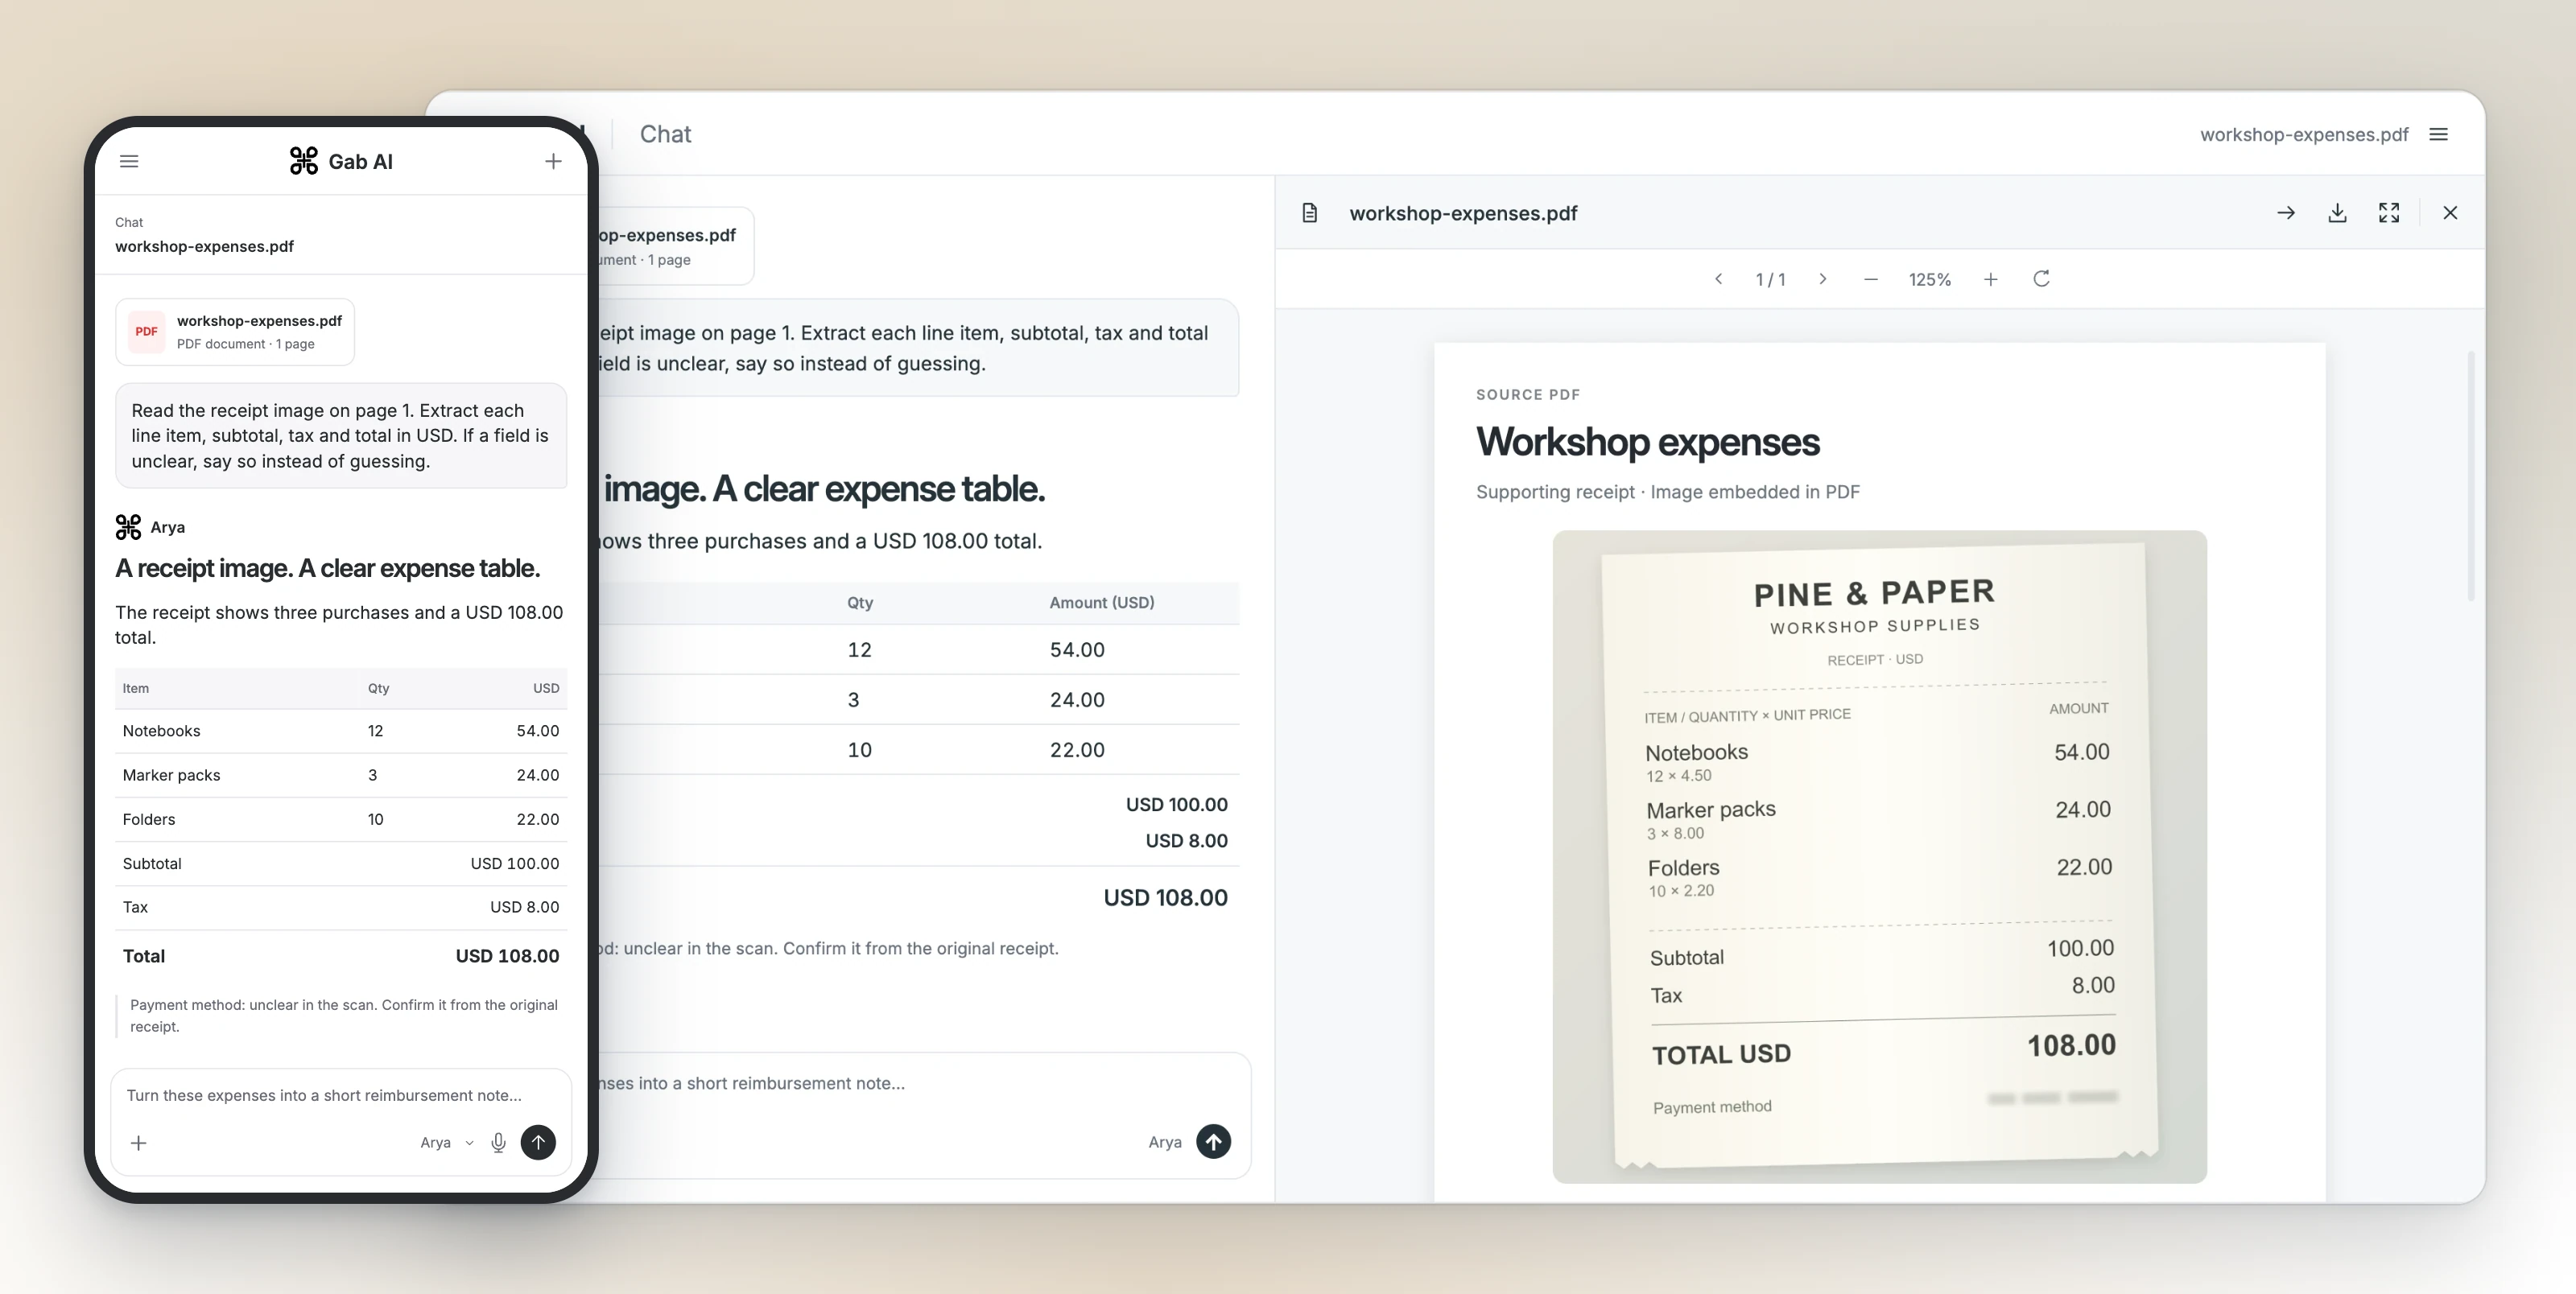Click the Amount (USD) column header

click(x=1102, y=602)
